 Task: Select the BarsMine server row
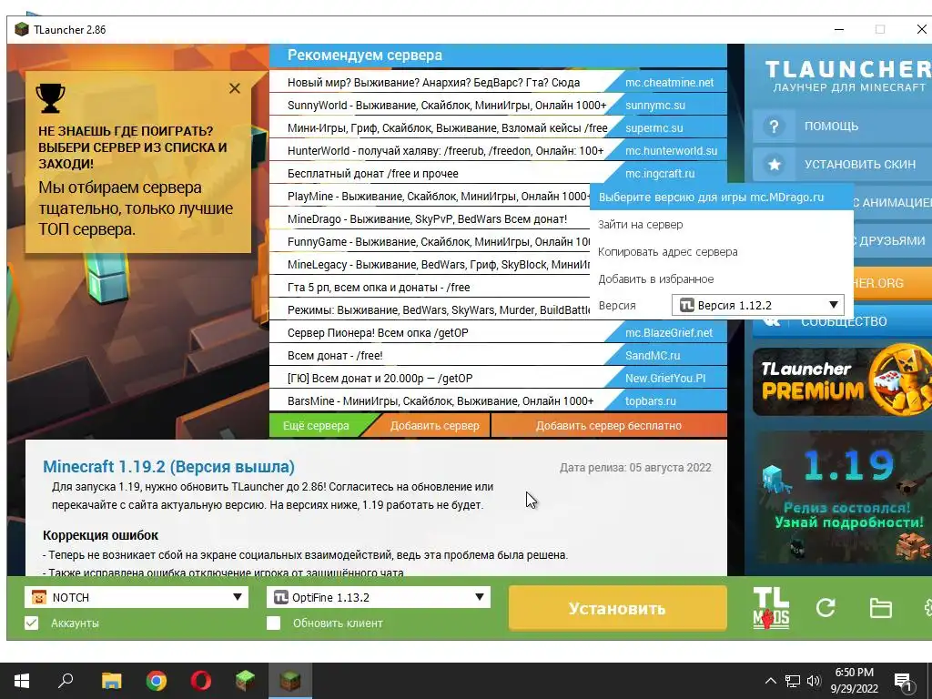pos(498,400)
